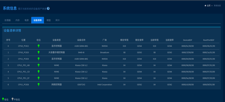Click green presence bulb for CPU1_PE1_EF
The width and height of the screenshot is (225, 102).
(38, 78)
